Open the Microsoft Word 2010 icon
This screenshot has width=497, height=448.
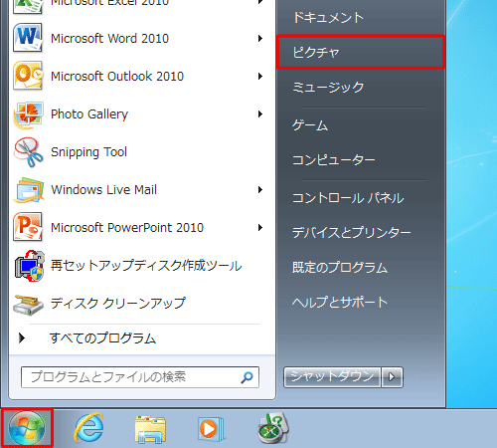click(x=28, y=38)
